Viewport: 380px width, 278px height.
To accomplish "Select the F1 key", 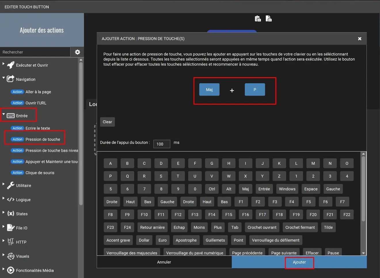I will pos(241,202).
